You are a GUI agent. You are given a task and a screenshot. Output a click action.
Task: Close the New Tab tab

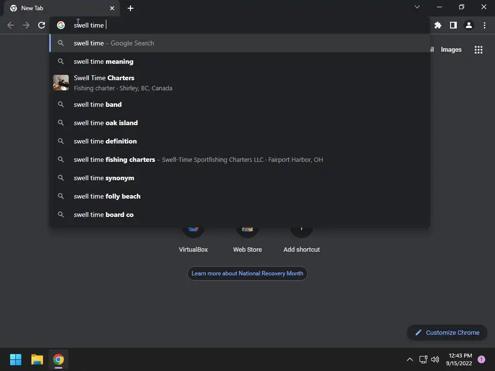click(x=112, y=8)
